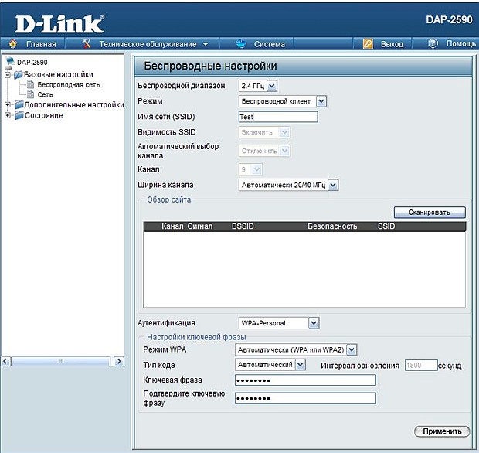This screenshot has height=453, width=479.
Task: Click the Выход logout icon
Action: [x=369, y=44]
